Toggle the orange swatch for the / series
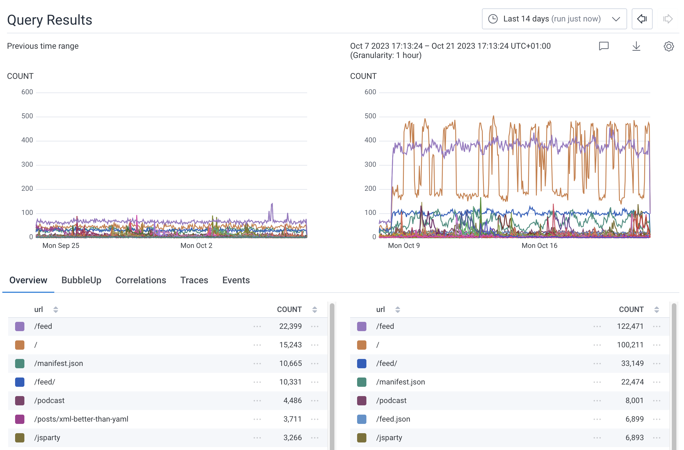The width and height of the screenshot is (684, 450). (19, 345)
